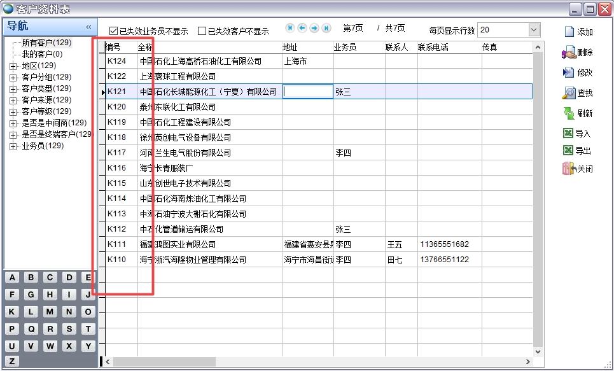Screen dimensions: 614x371
Task: Click the 修改 (Edit) icon
Action: 569,73
